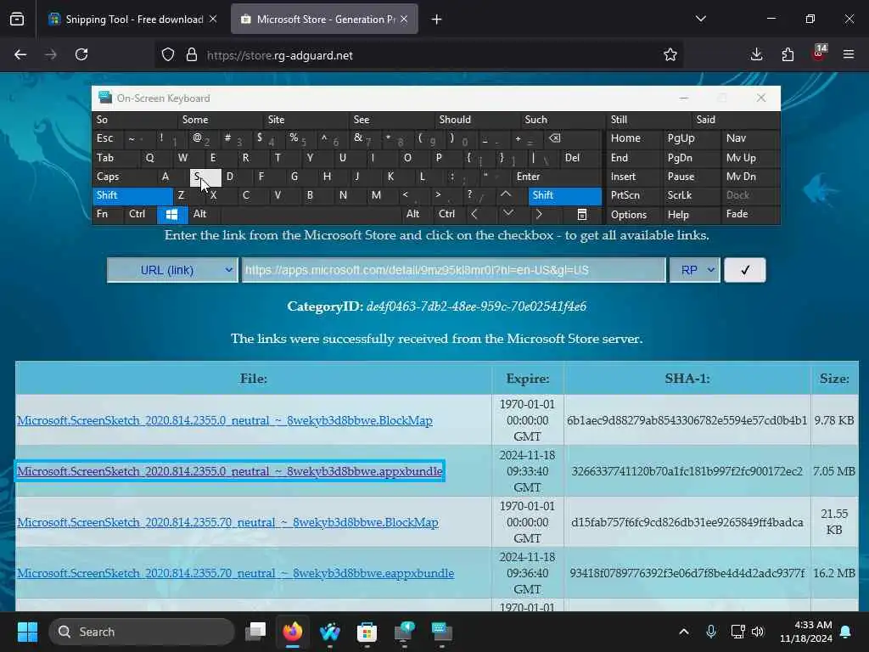Close the Snipping Tool tab
The image size is (869, 652).
click(213, 20)
